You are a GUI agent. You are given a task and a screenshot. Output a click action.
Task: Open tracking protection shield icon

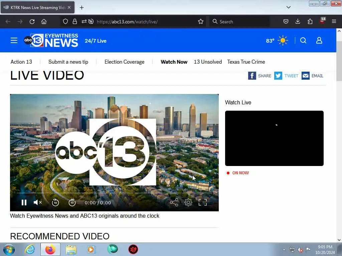[65, 22]
